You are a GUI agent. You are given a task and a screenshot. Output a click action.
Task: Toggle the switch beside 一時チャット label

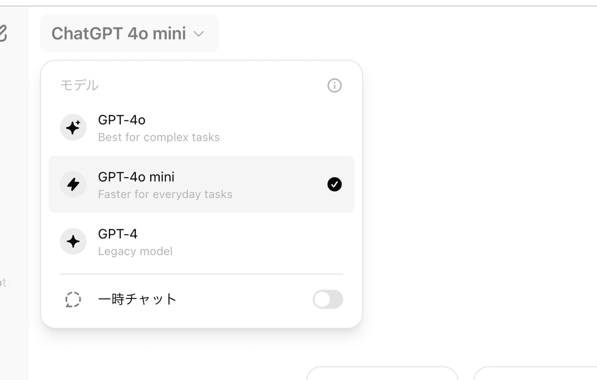[327, 299]
